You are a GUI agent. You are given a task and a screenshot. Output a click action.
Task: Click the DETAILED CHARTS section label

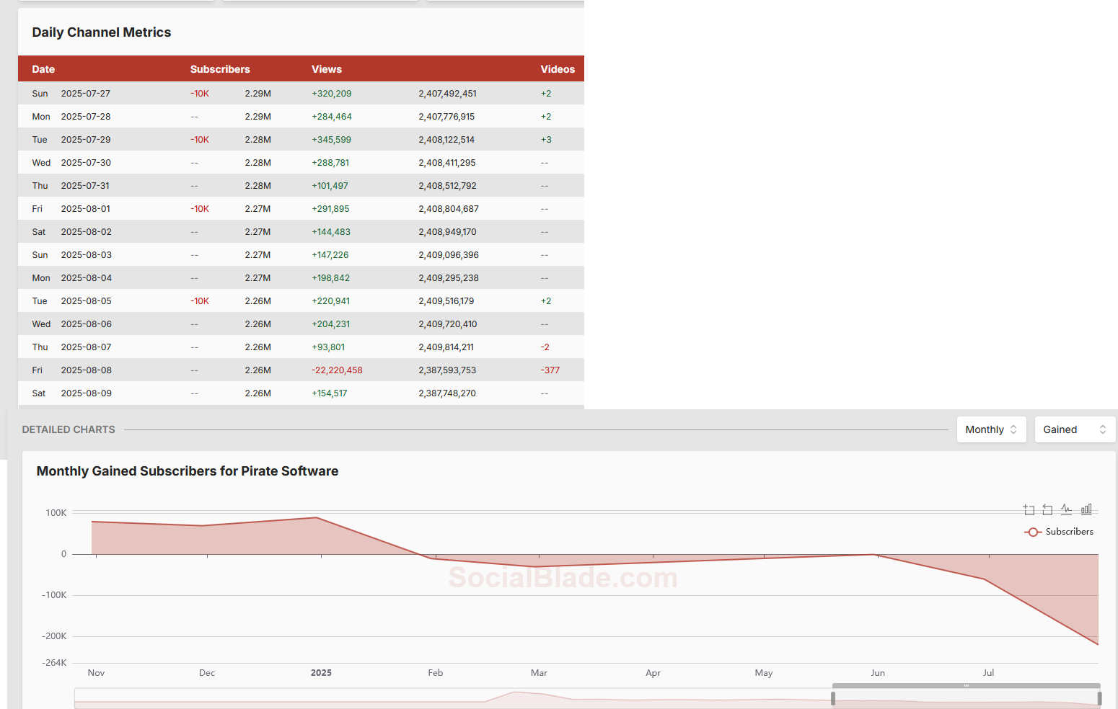tap(69, 429)
